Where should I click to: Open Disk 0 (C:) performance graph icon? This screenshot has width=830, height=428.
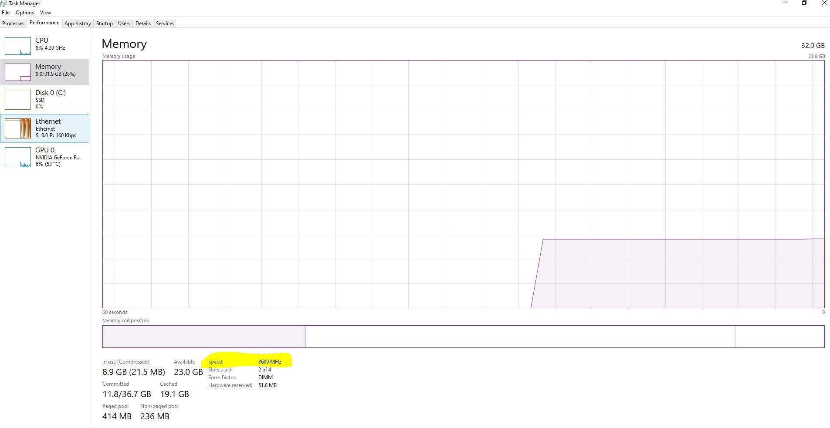pos(18,99)
